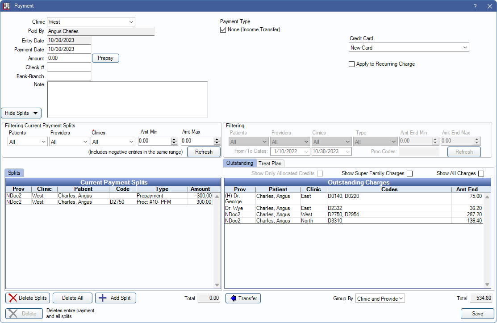Viewport: 497px width, 323px height.
Task: Click into the Check # field
Action: click(69, 67)
